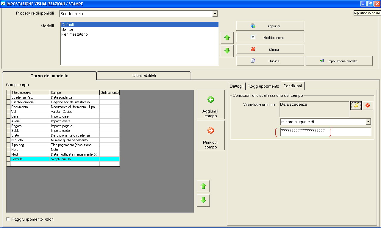Click the Elimina button
This screenshot has width=381, height=228.
point(270,49)
